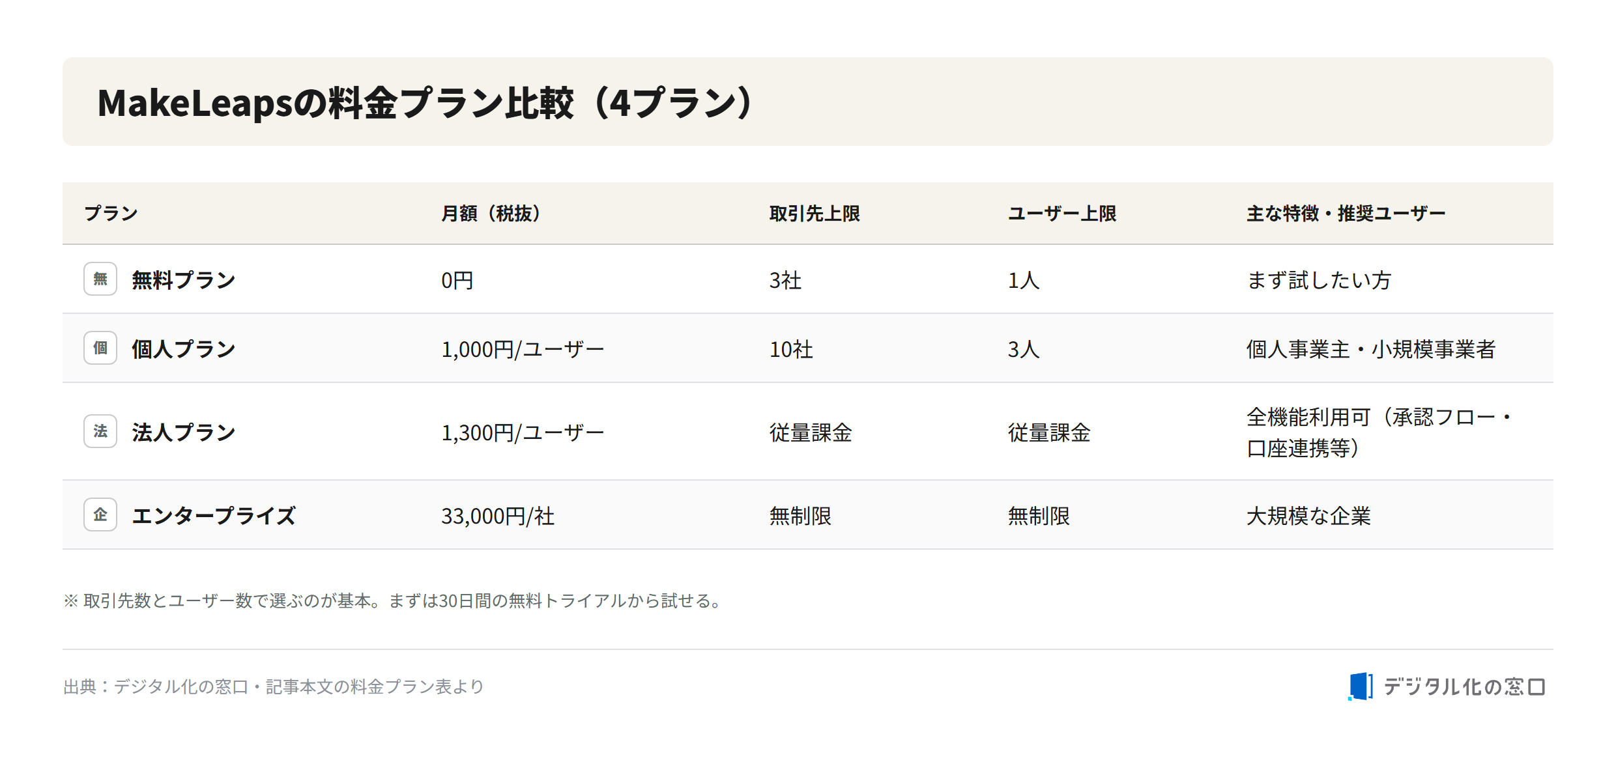Click the footnote about 30日間の無料トライアル
Viewport: 1616px width, 762px height.
pos(393,600)
